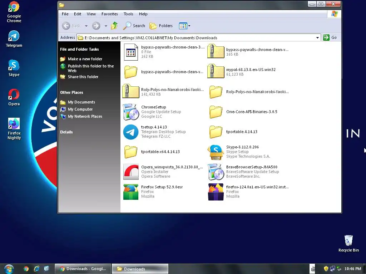Select the bypass-paywalls-chrome-clean-v folder
Screen dimensions: 366x274
(131, 72)
